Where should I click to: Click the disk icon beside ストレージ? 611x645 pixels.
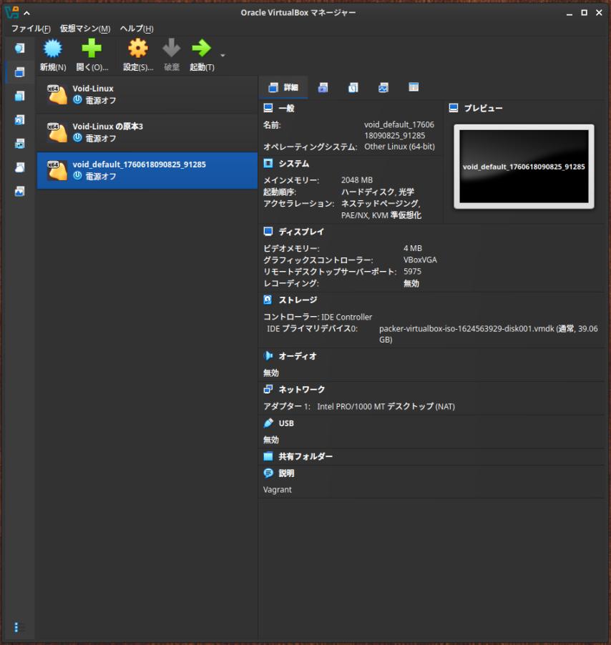(268, 300)
